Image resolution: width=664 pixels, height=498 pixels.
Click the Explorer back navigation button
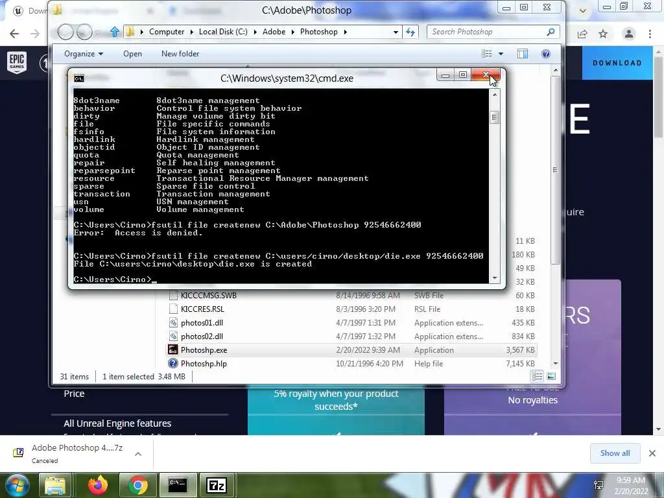coord(65,32)
